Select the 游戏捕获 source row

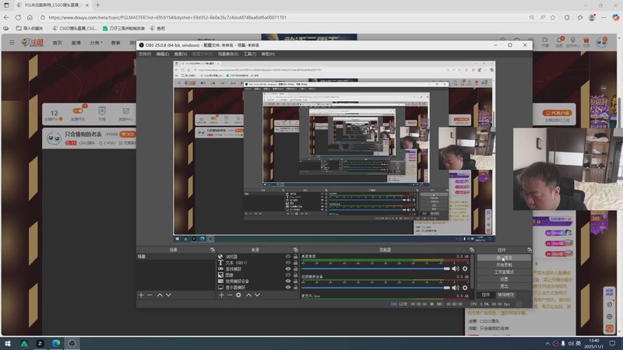tap(258, 268)
